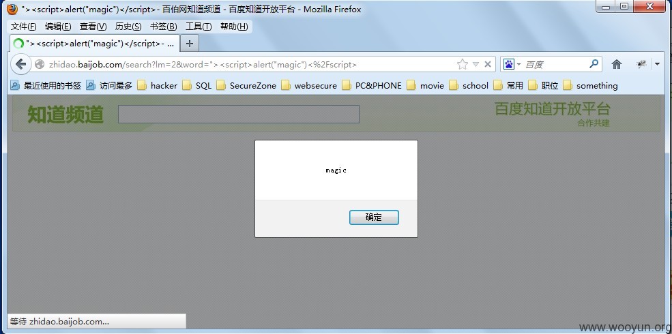Open the 帮助(H) menu
This screenshot has height=334, width=672.
(x=234, y=27)
